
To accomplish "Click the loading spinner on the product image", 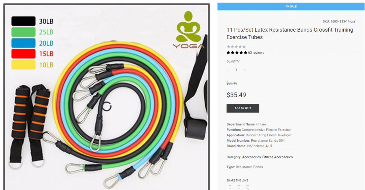I will 107,107.
